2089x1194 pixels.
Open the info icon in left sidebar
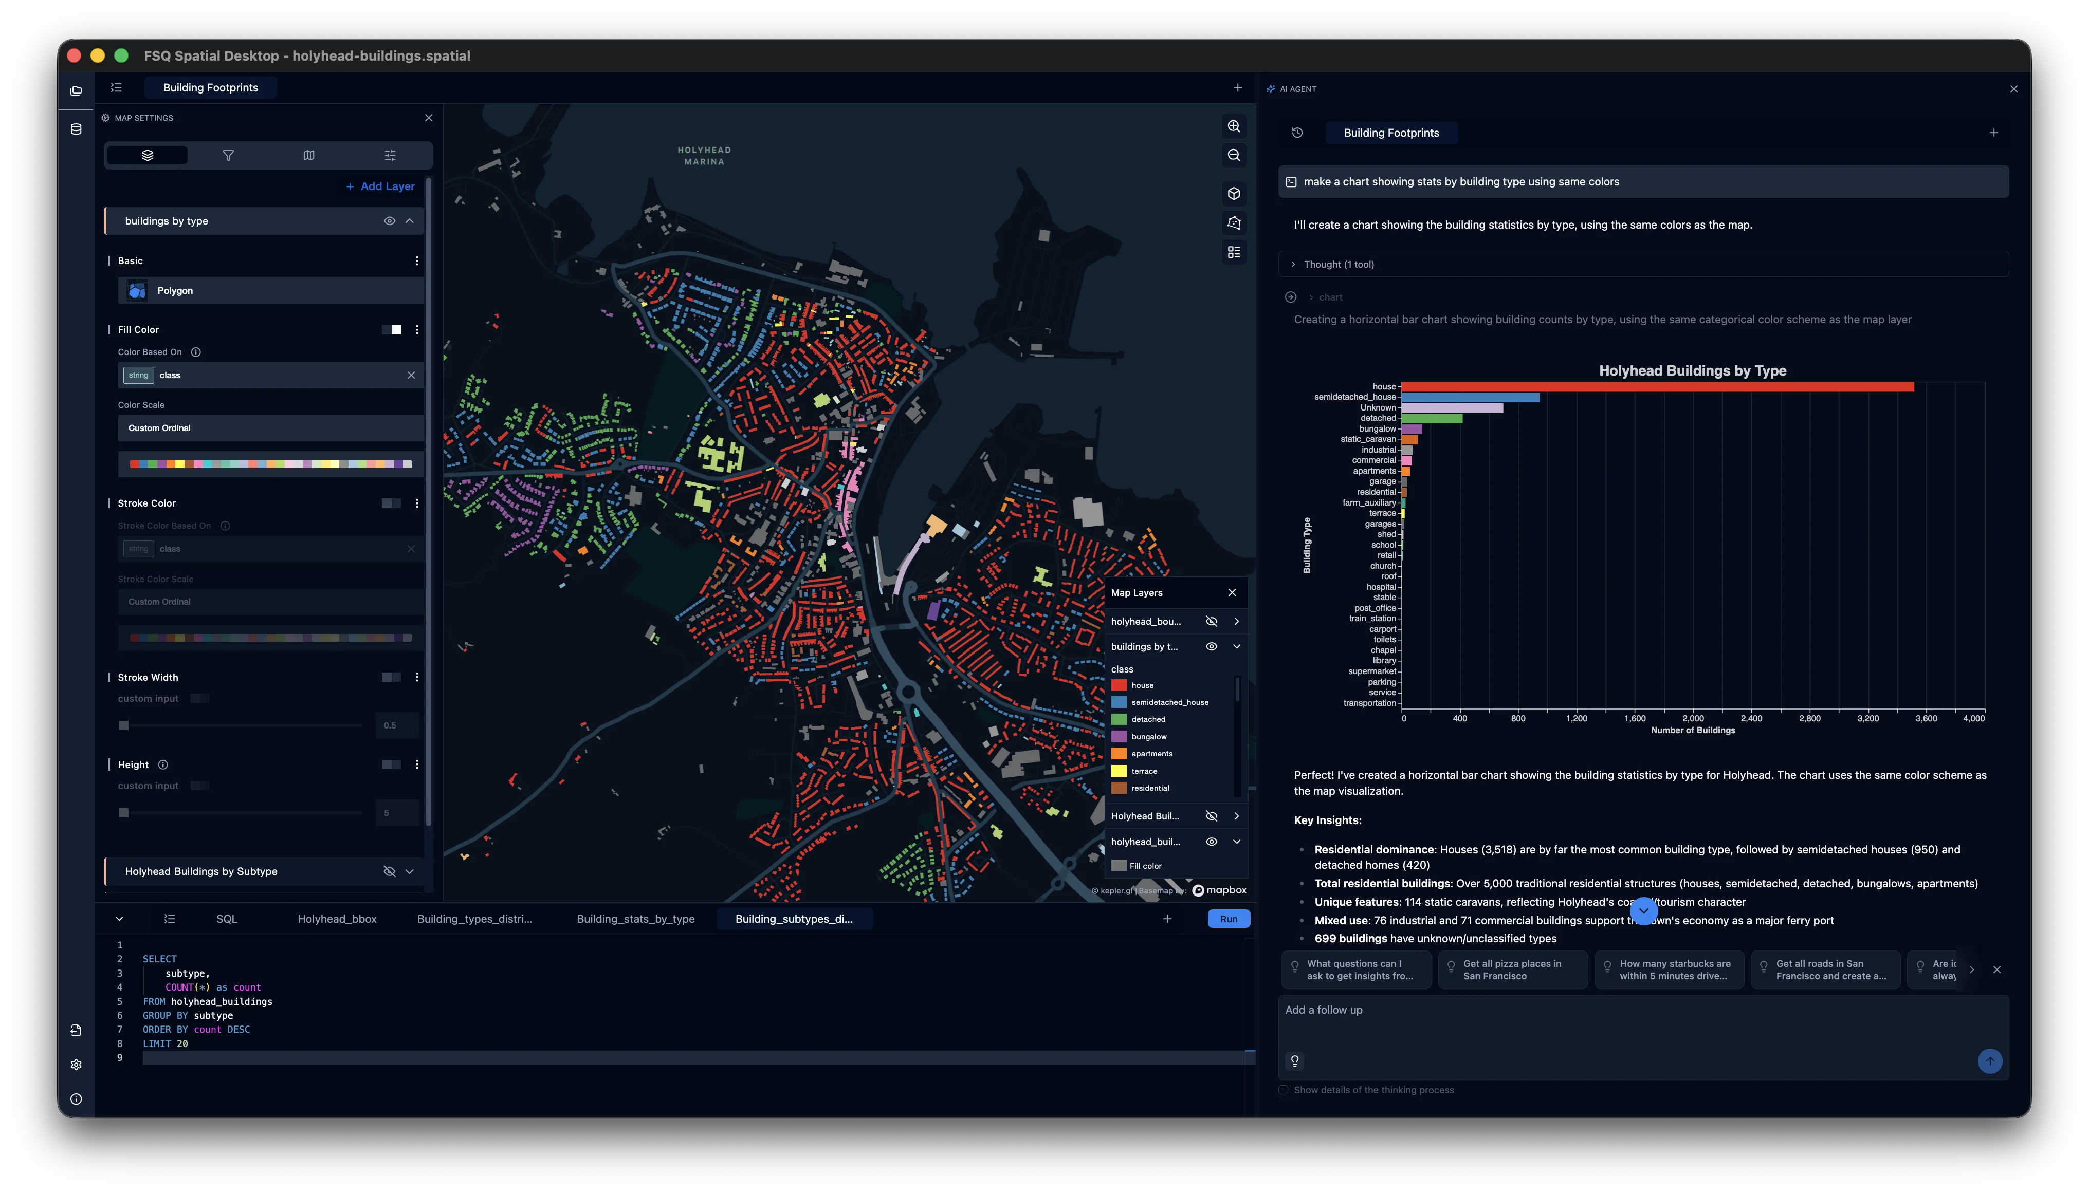point(76,1099)
